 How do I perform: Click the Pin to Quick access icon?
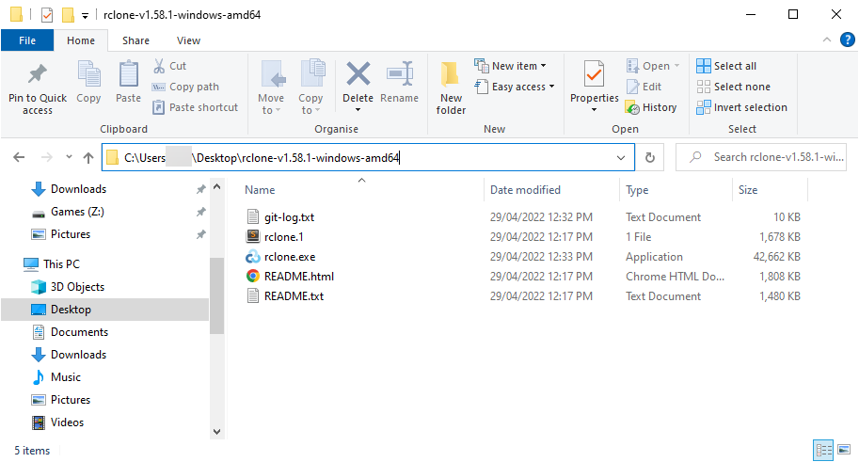point(38,74)
